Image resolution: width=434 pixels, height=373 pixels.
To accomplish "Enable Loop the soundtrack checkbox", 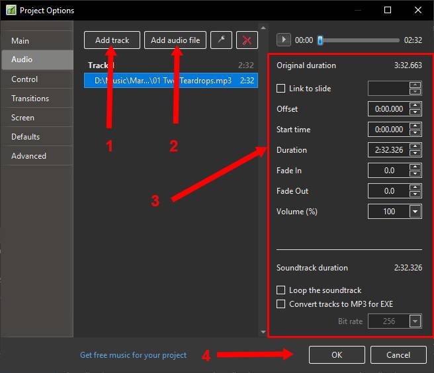I will [x=281, y=290].
